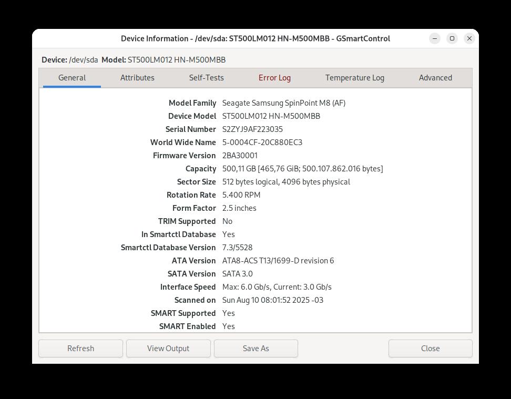Click In Smartctl Database value Yes

(229, 234)
